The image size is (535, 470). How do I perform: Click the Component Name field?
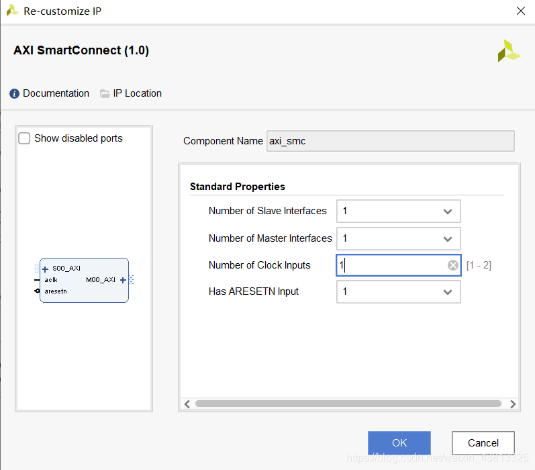click(390, 141)
